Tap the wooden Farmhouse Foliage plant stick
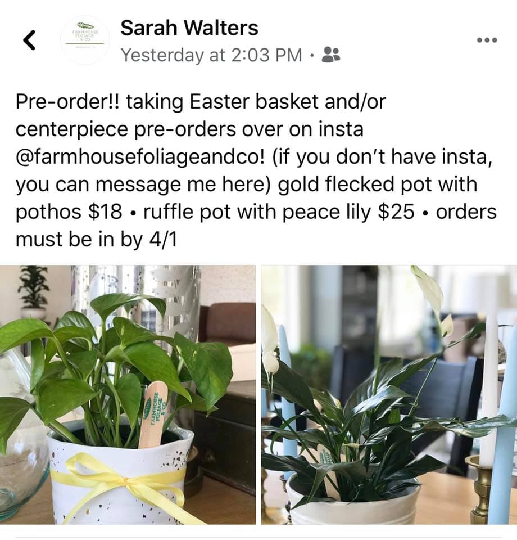The width and height of the screenshot is (517, 540). [x=153, y=415]
